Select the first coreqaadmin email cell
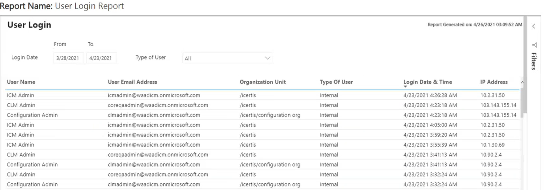 158,105
